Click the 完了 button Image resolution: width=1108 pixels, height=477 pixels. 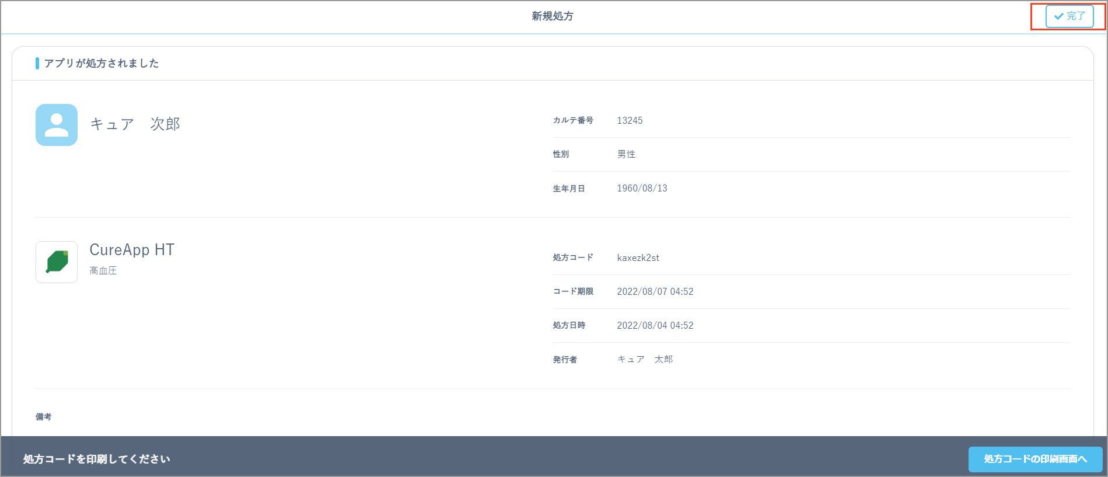pos(1069,16)
